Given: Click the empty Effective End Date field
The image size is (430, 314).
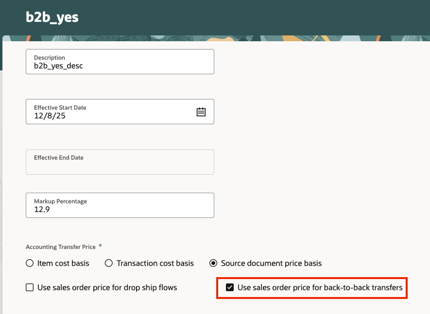Looking at the screenshot, I should (120, 165).
